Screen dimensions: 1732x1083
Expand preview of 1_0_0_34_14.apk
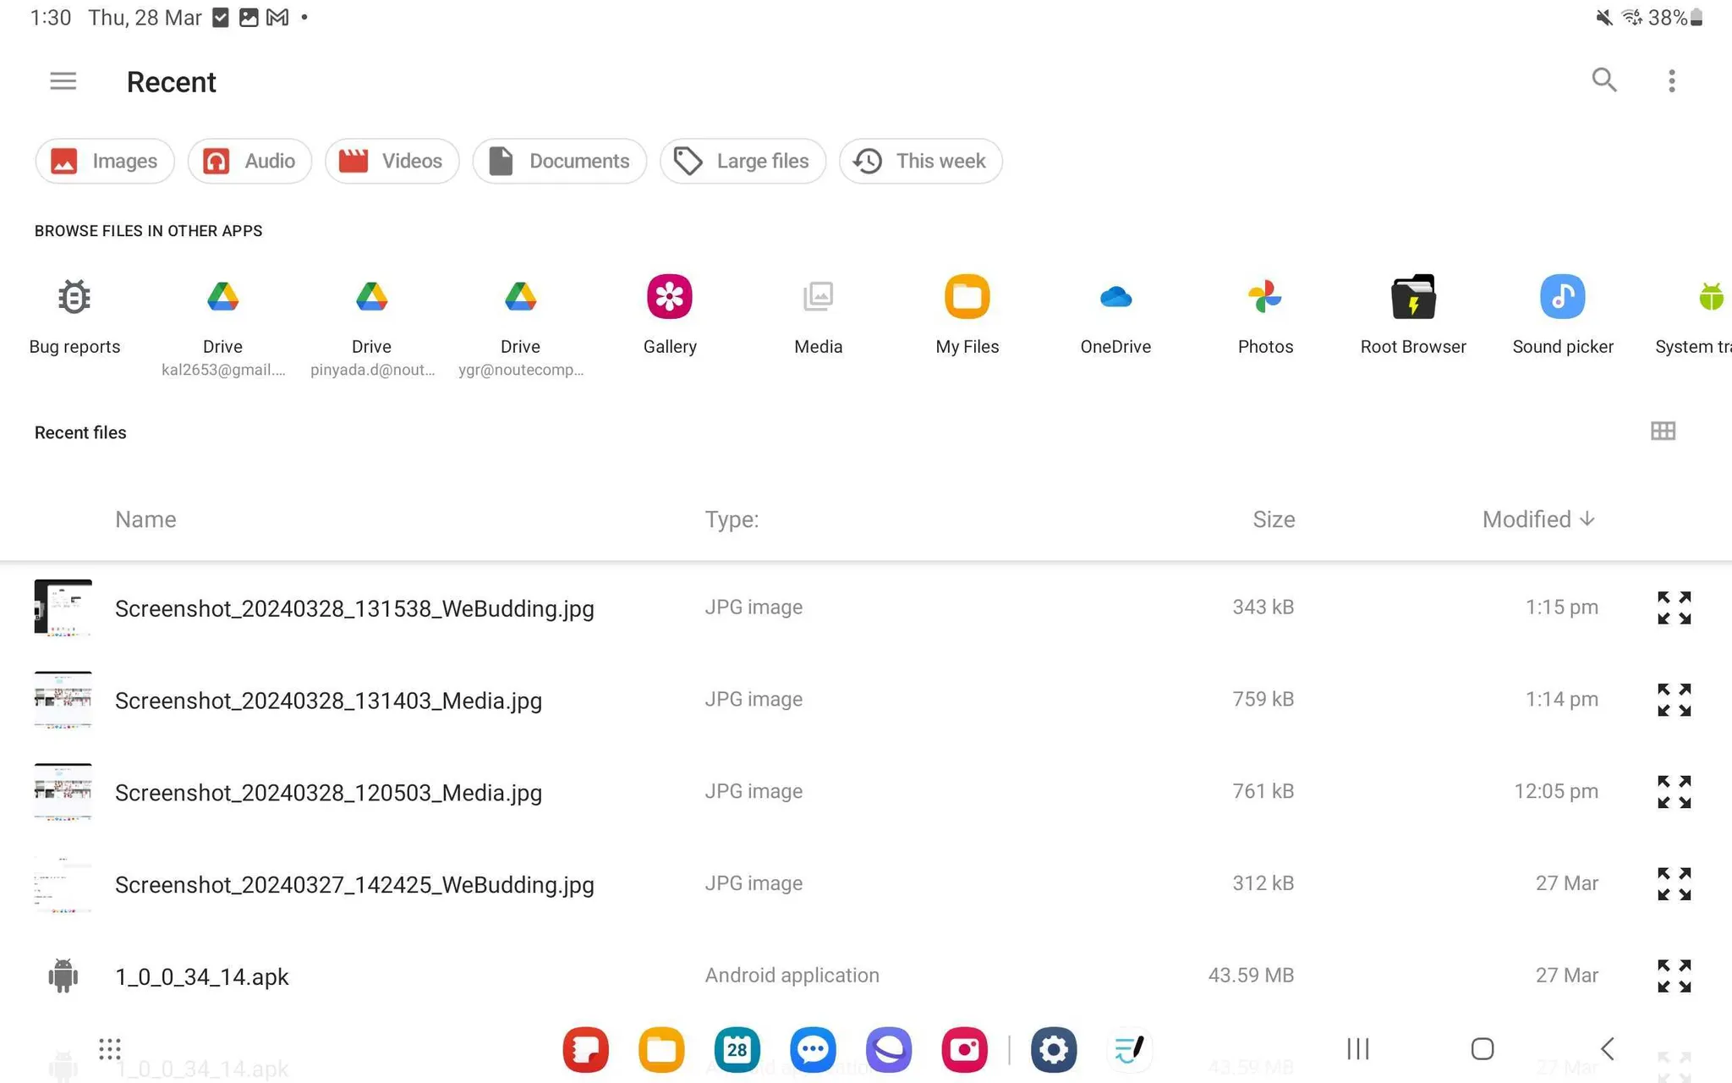[x=1674, y=976]
